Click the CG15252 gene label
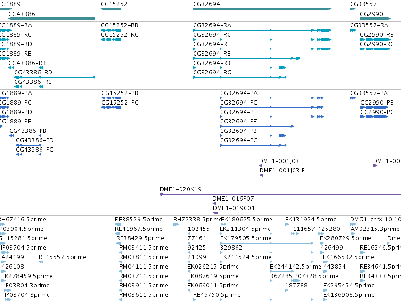The height and width of the screenshot is (302, 401). pos(114,4)
